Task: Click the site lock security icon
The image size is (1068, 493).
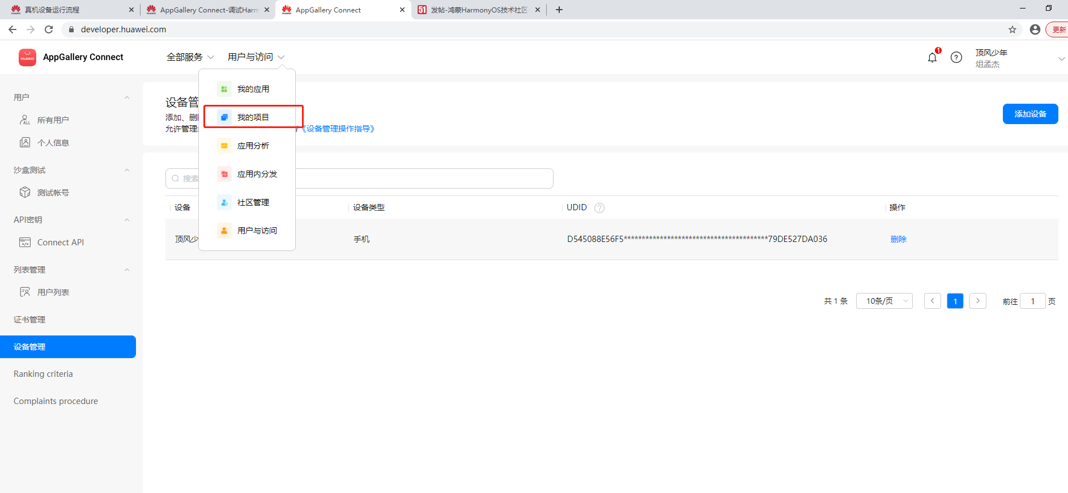Action: coord(71,29)
